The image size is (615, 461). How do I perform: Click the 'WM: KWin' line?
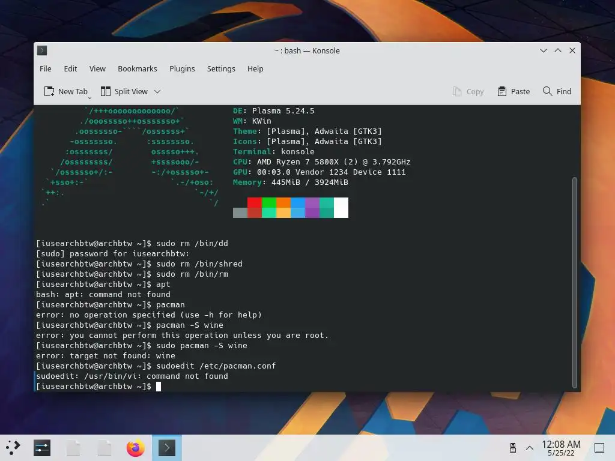coord(252,121)
